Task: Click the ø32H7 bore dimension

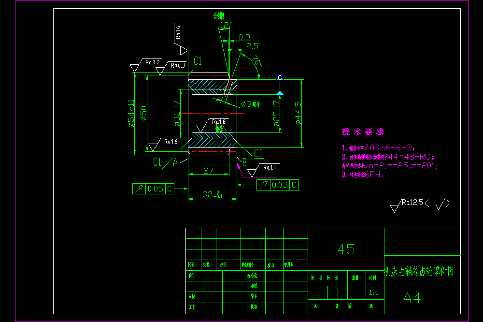Action: [177, 114]
